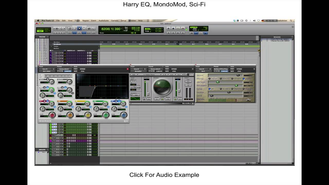Open Grid value dropdown

click(x=163, y=29)
